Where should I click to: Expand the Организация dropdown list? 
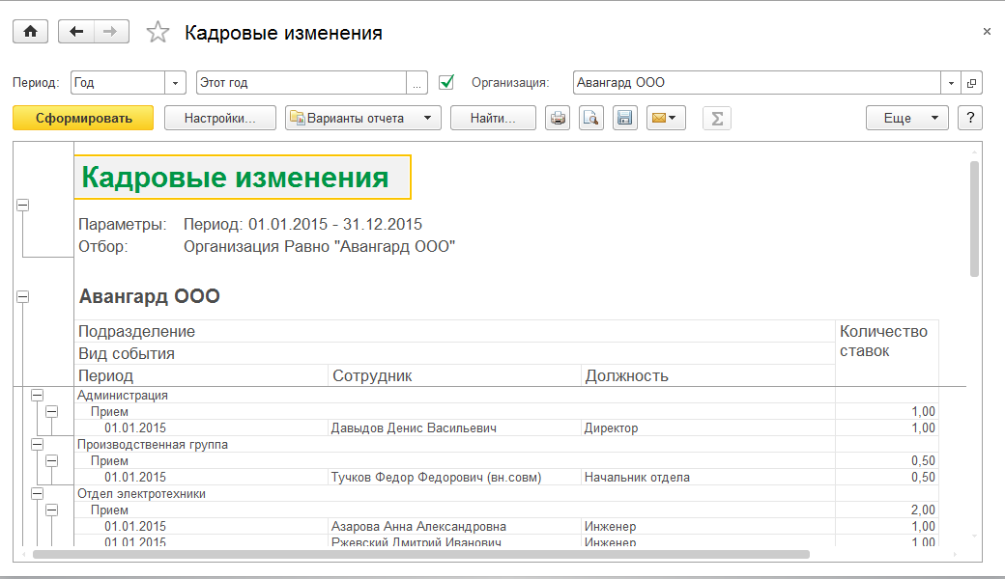pyautogui.click(x=951, y=83)
